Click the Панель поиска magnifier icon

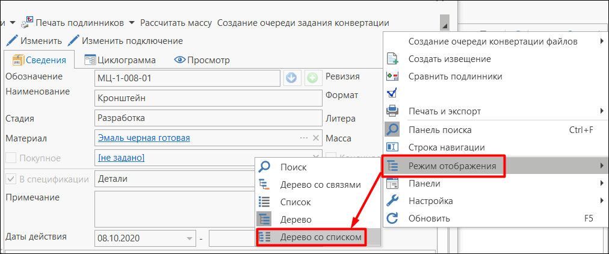[x=392, y=129]
